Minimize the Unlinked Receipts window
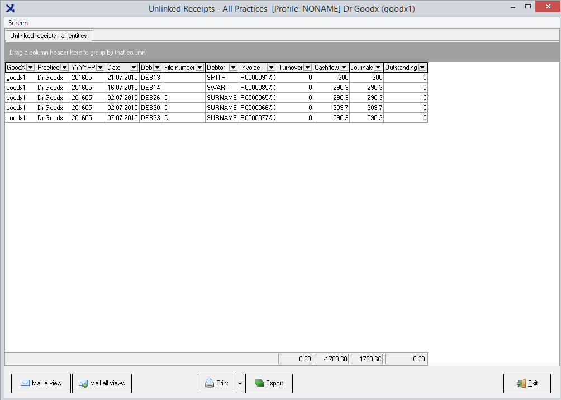 pos(513,7)
